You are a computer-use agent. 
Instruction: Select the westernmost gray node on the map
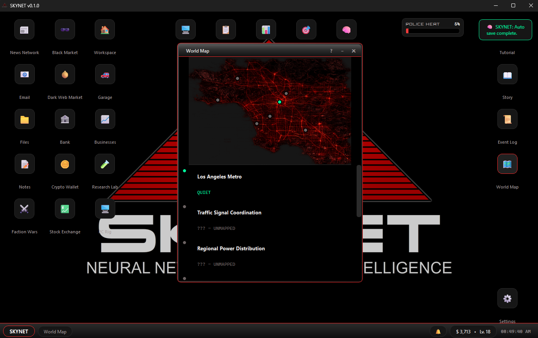coord(218,100)
